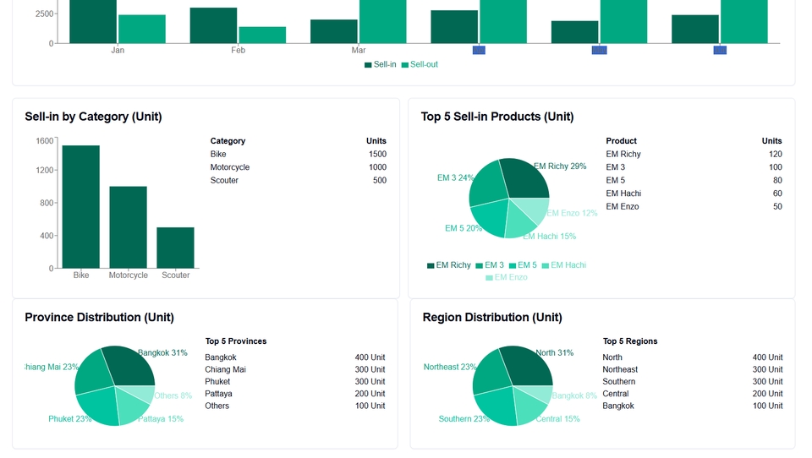Click the Jan Sell-in bar
This screenshot has width=812, height=458.
[93, 21]
